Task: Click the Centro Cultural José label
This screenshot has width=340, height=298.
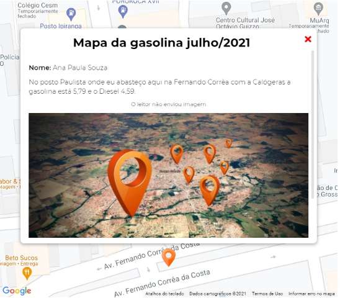Action: coord(245,20)
